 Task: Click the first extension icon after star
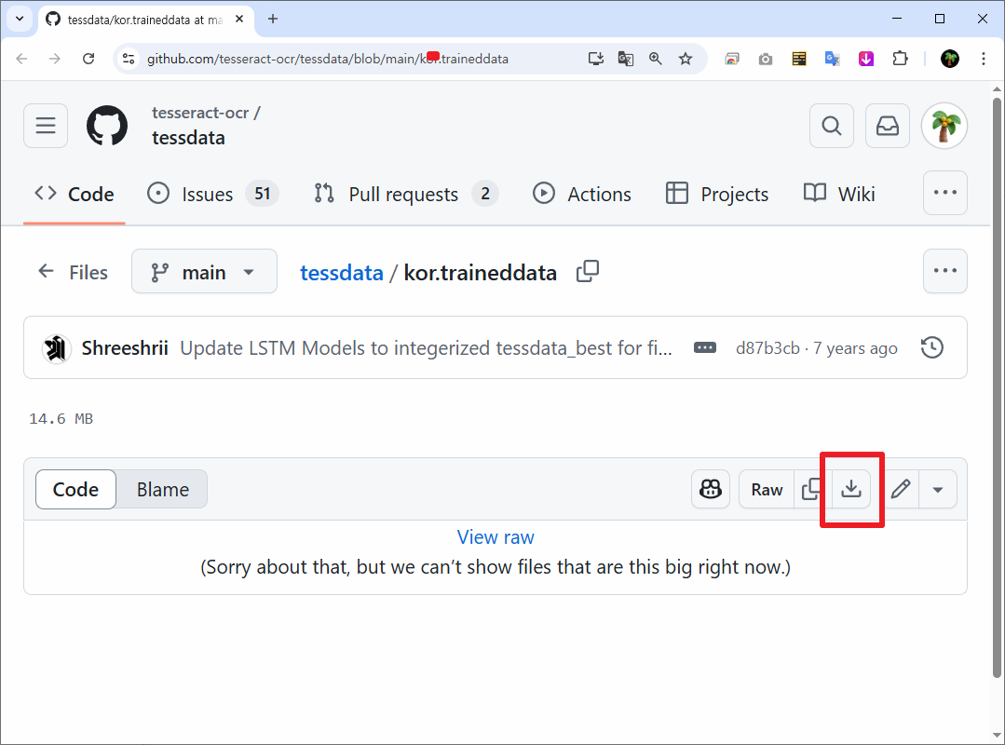tap(732, 59)
